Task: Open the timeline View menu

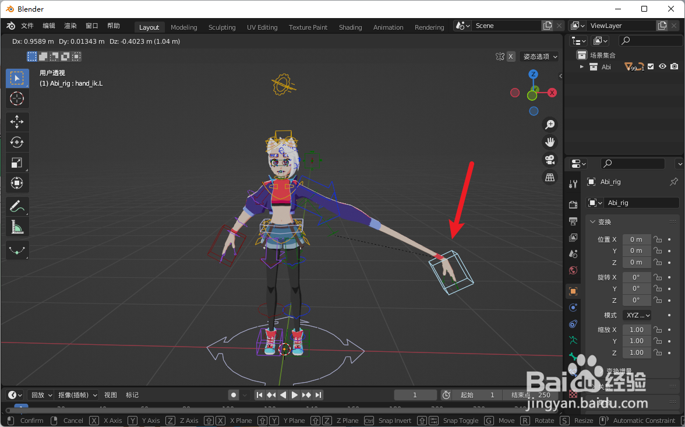Action: tap(111, 395)
